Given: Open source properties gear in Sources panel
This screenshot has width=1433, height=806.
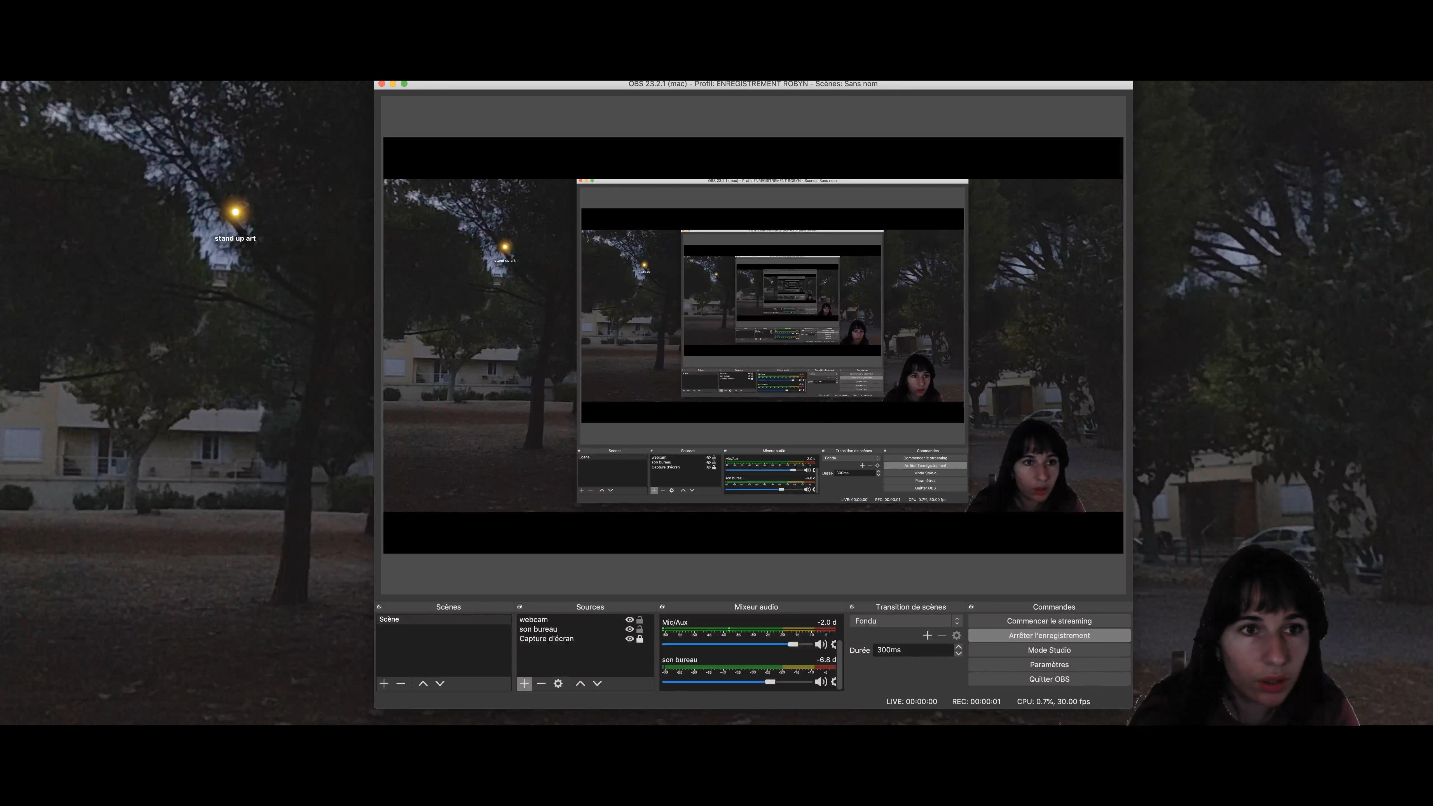Looking at the screenshot, I should (x=558, y=683).
